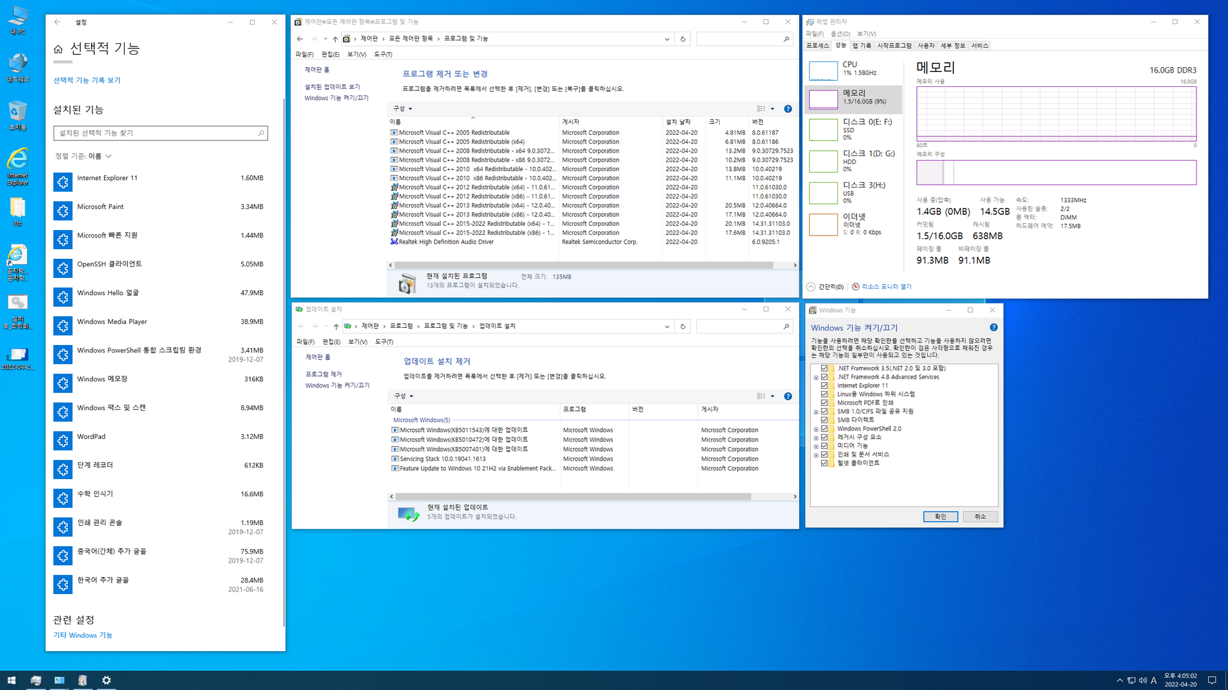
Task: Open 옵션(O) menu in Task Manager
Action: click(840, 34)
